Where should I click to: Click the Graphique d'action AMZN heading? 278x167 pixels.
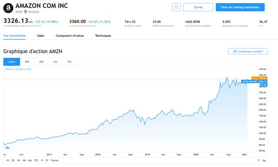point(33,51)
